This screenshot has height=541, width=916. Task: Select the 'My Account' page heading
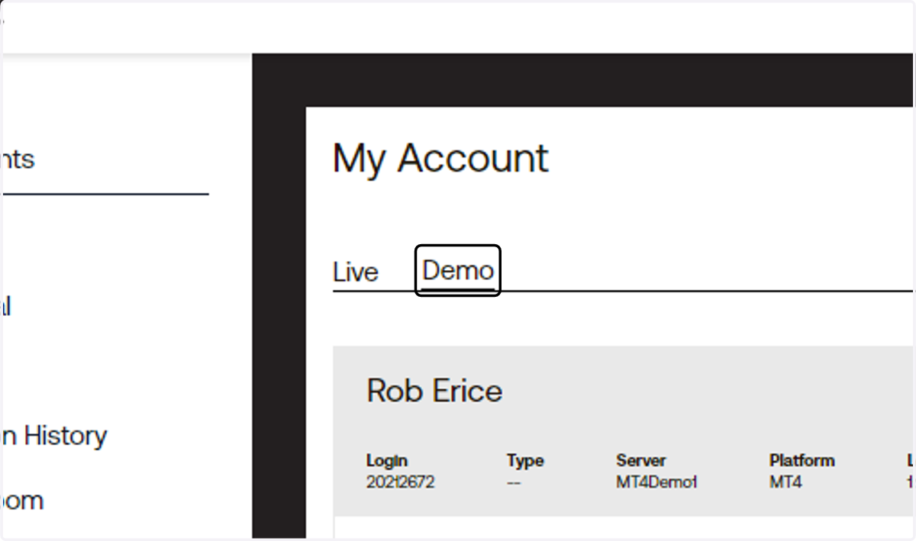[x=440, y=159]
